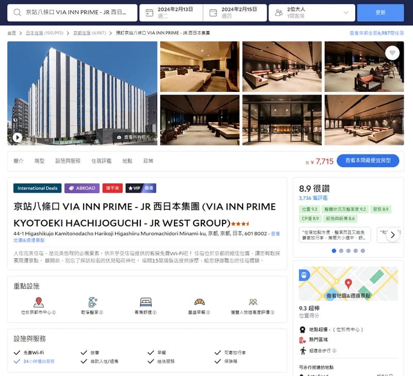
Task: Show info beside 超適合步行
Action: tap(334, 351)
